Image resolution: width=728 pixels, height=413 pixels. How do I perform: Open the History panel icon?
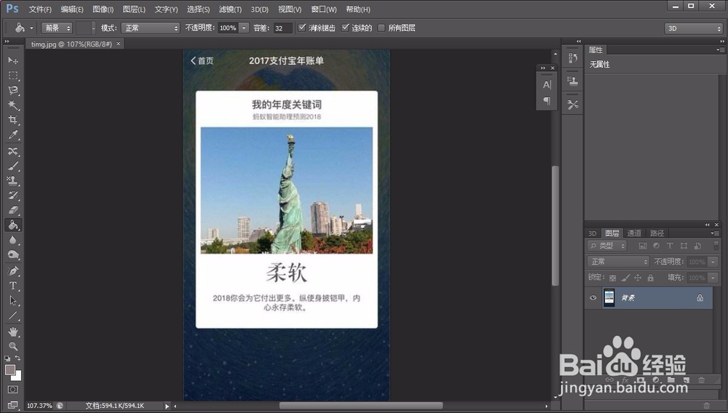(572, 58)
